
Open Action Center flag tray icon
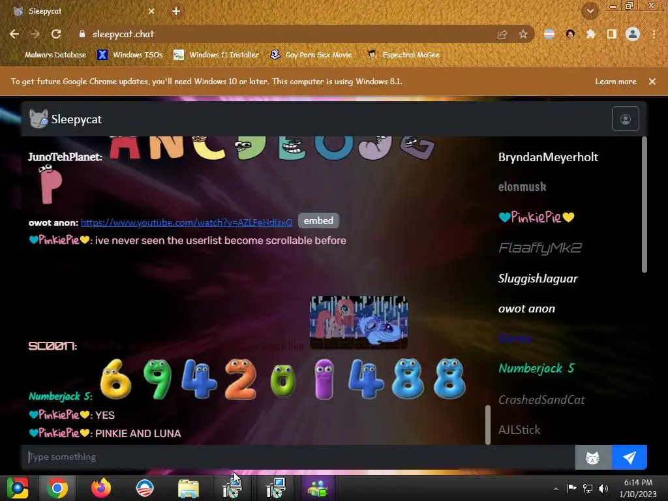point(571,488)
